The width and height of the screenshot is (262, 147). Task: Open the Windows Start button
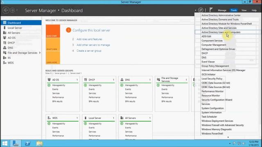[5, 143]
